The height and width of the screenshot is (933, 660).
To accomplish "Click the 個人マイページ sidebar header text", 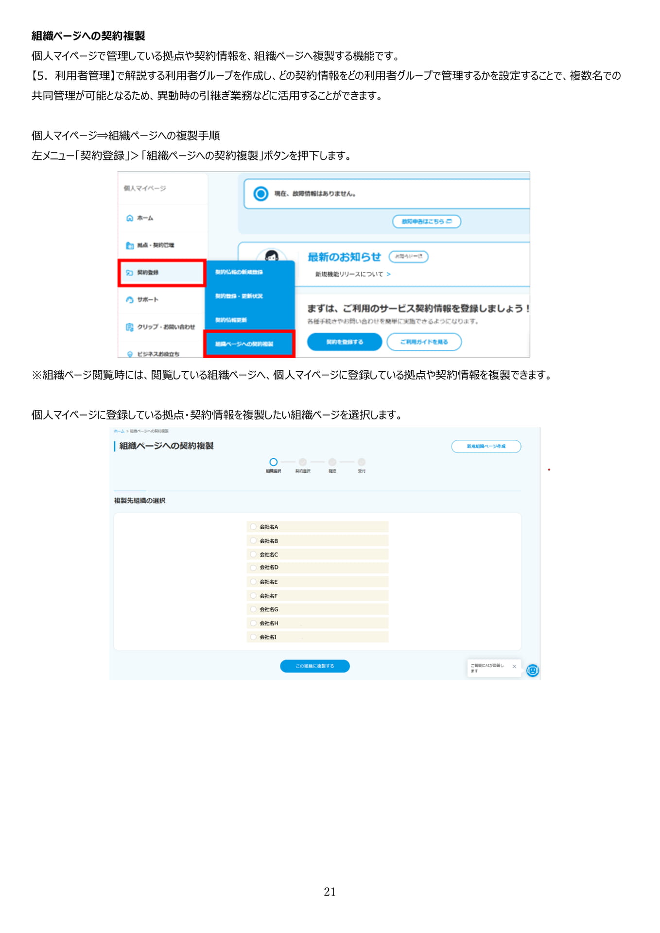I will (144, 188).
